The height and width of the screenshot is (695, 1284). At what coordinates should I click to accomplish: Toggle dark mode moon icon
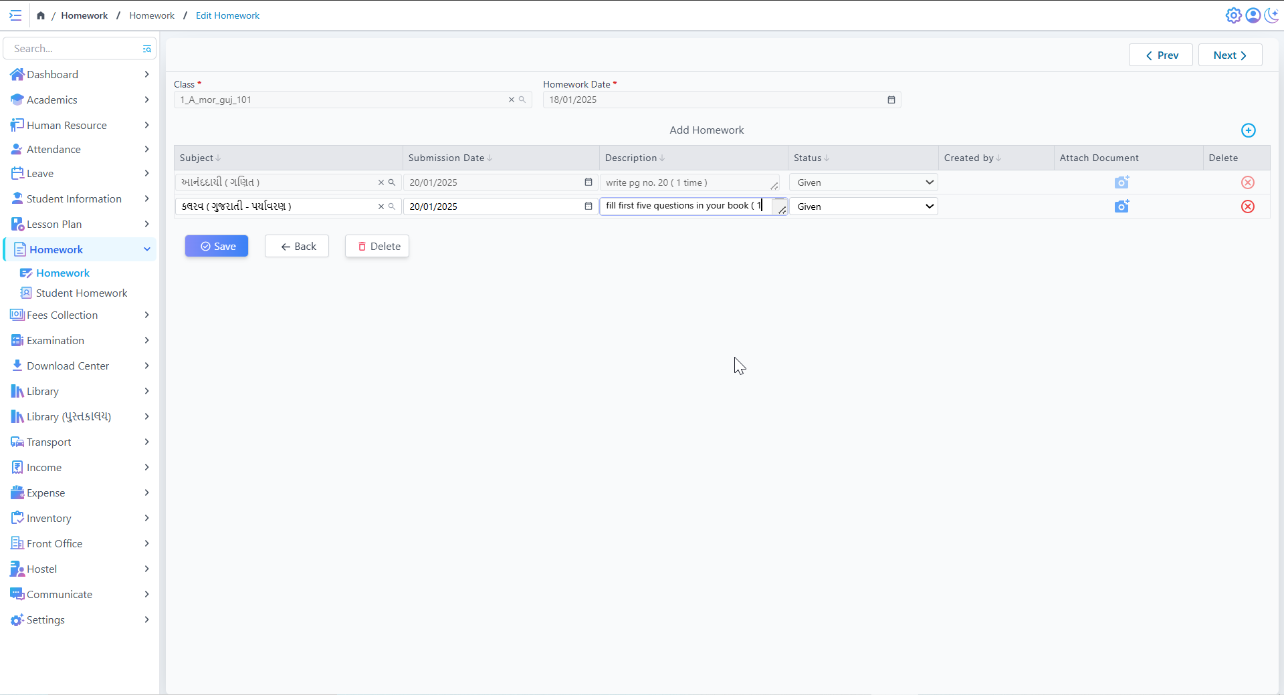point(1271,15)
